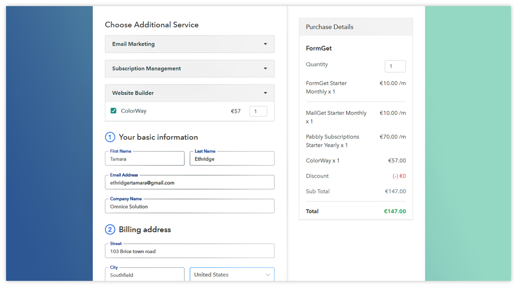This screenshot has width=517, height=287.
Task: Click the MailGet Starter Monthly line item
Action: [x=336, y=117]
